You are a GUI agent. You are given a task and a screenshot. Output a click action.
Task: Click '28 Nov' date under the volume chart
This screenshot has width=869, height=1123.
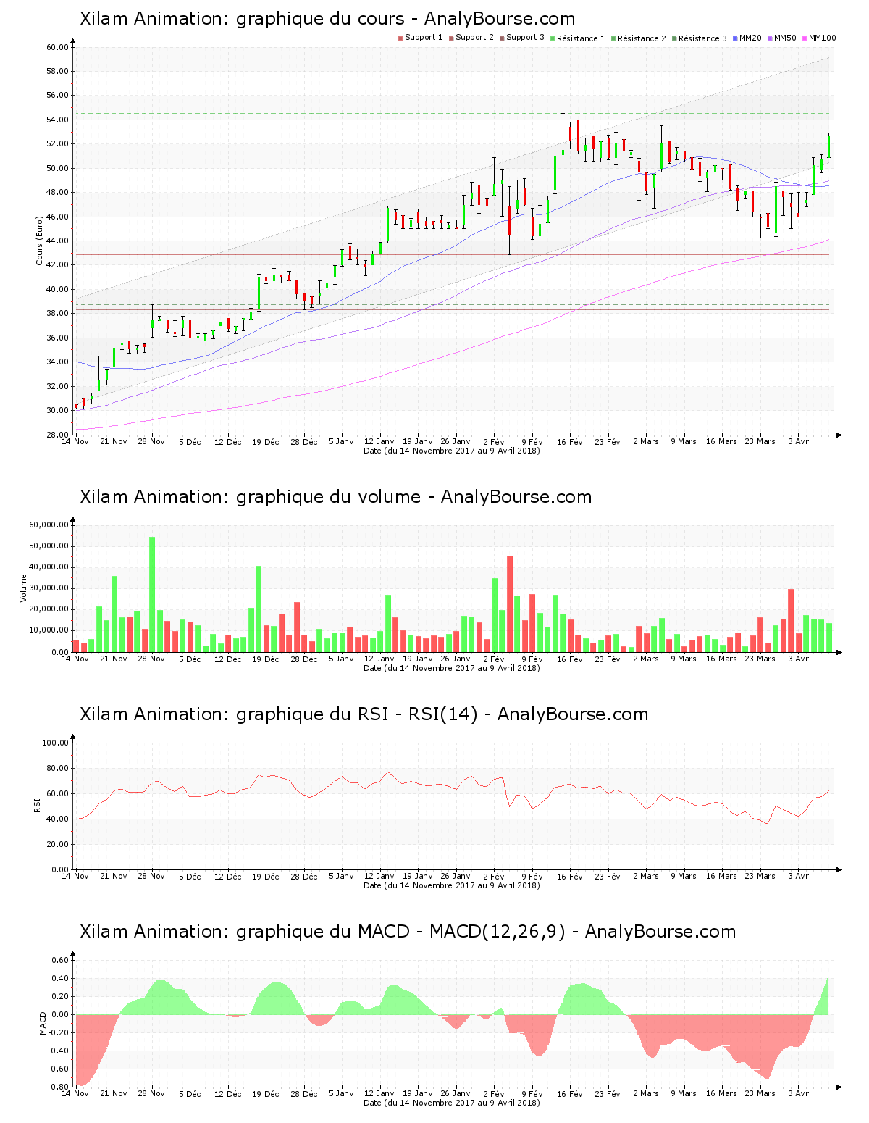[151, 659]
